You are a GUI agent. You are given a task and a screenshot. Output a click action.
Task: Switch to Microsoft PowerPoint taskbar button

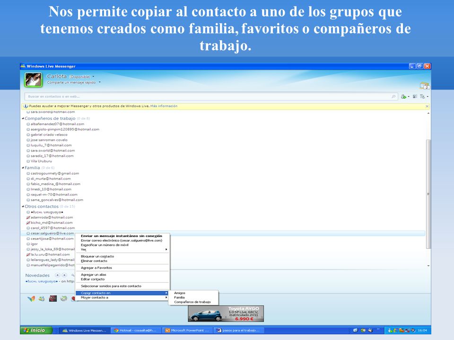(187, 331)
